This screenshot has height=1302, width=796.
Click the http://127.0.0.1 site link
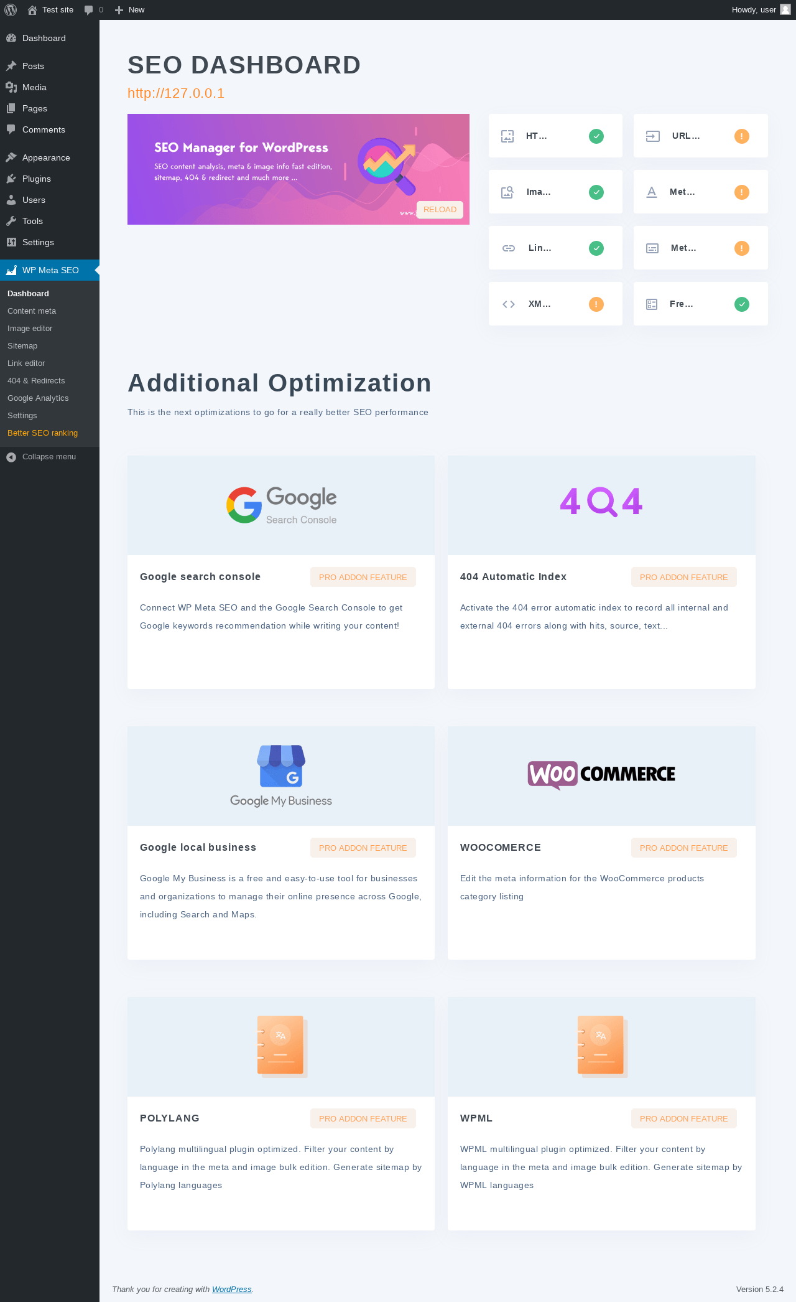pyautogui.click(x=176, y=93)
